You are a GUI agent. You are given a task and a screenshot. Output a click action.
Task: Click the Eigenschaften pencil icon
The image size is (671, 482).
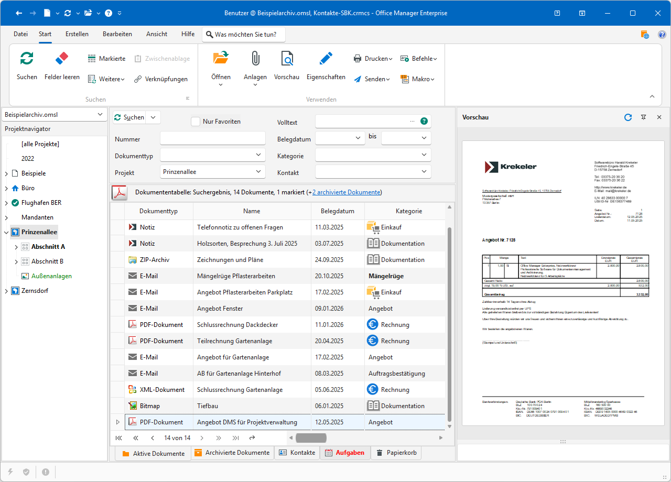coord(326,59)
